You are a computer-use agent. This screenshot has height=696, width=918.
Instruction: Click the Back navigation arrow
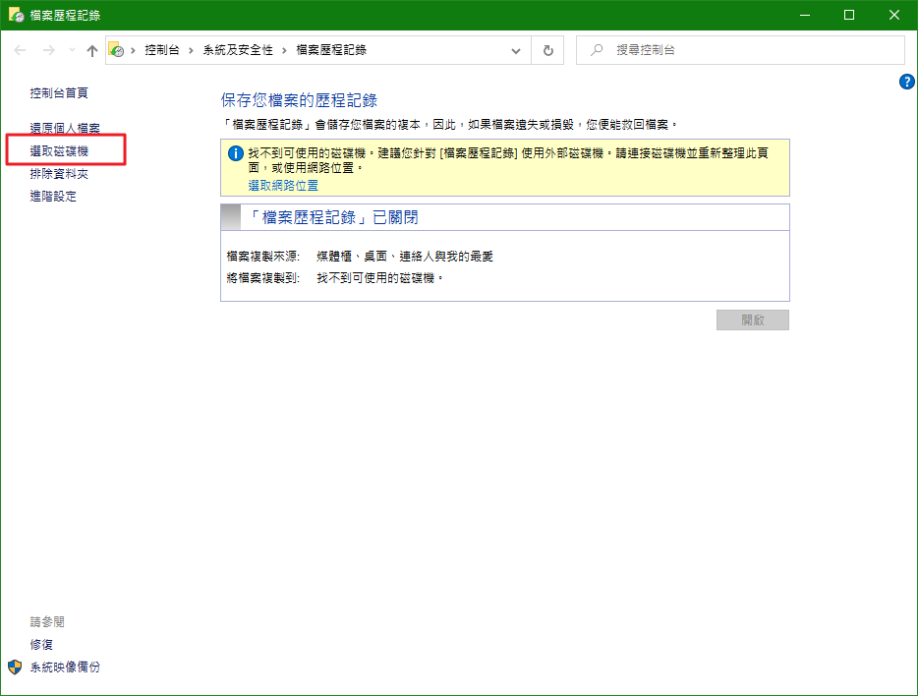tap(20, 50)
